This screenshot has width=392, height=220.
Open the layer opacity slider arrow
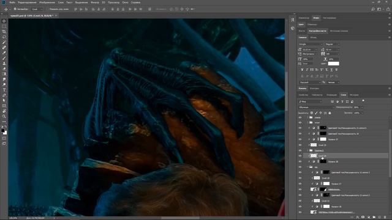tap(362, 108)
